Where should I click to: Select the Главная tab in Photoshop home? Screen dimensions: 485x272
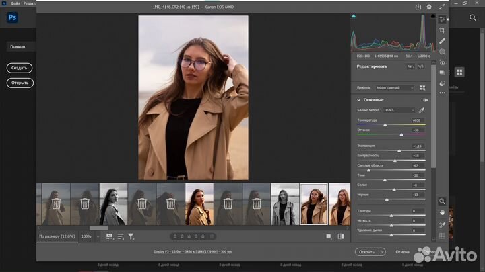pyautogui.click(x=18, y=47)
